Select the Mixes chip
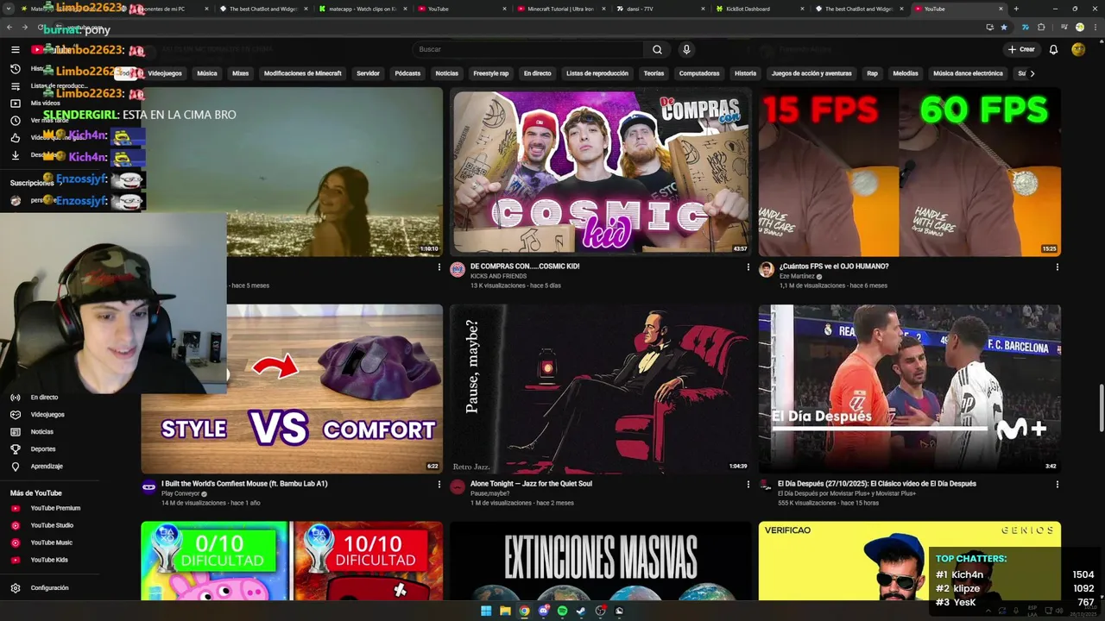The width and height of the screenshot is (1105, 621). click(x=241, y=73)
